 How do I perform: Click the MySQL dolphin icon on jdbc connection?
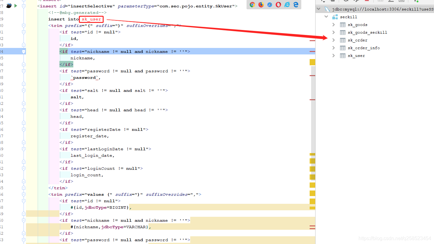point(327,9)
